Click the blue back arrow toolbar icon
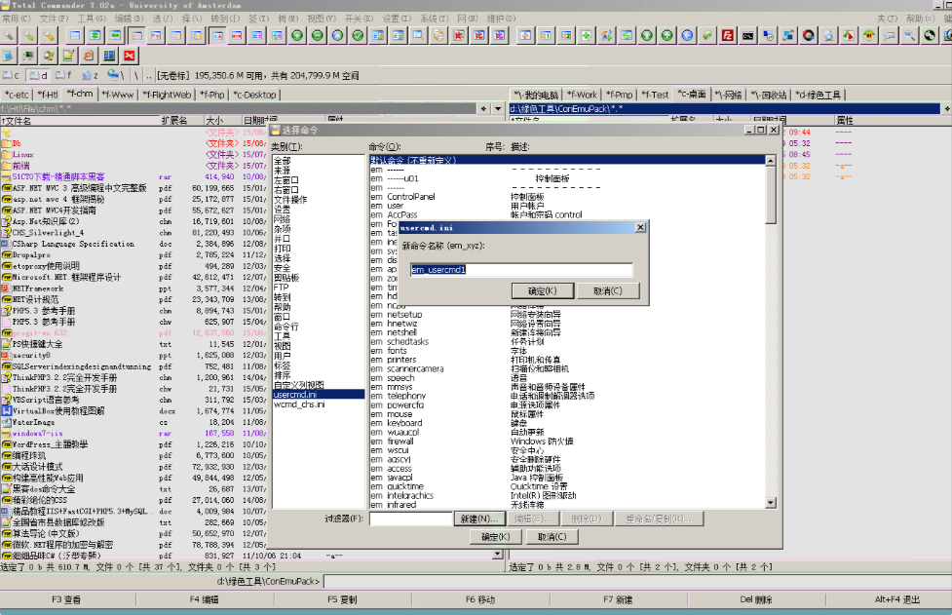Screen dimensions: 952x615 [687, 36]
